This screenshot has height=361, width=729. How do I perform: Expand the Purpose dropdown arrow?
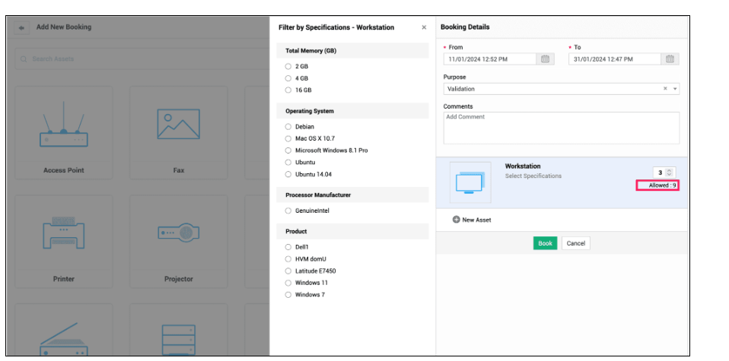pyautogui.click(x=674, y=89)
